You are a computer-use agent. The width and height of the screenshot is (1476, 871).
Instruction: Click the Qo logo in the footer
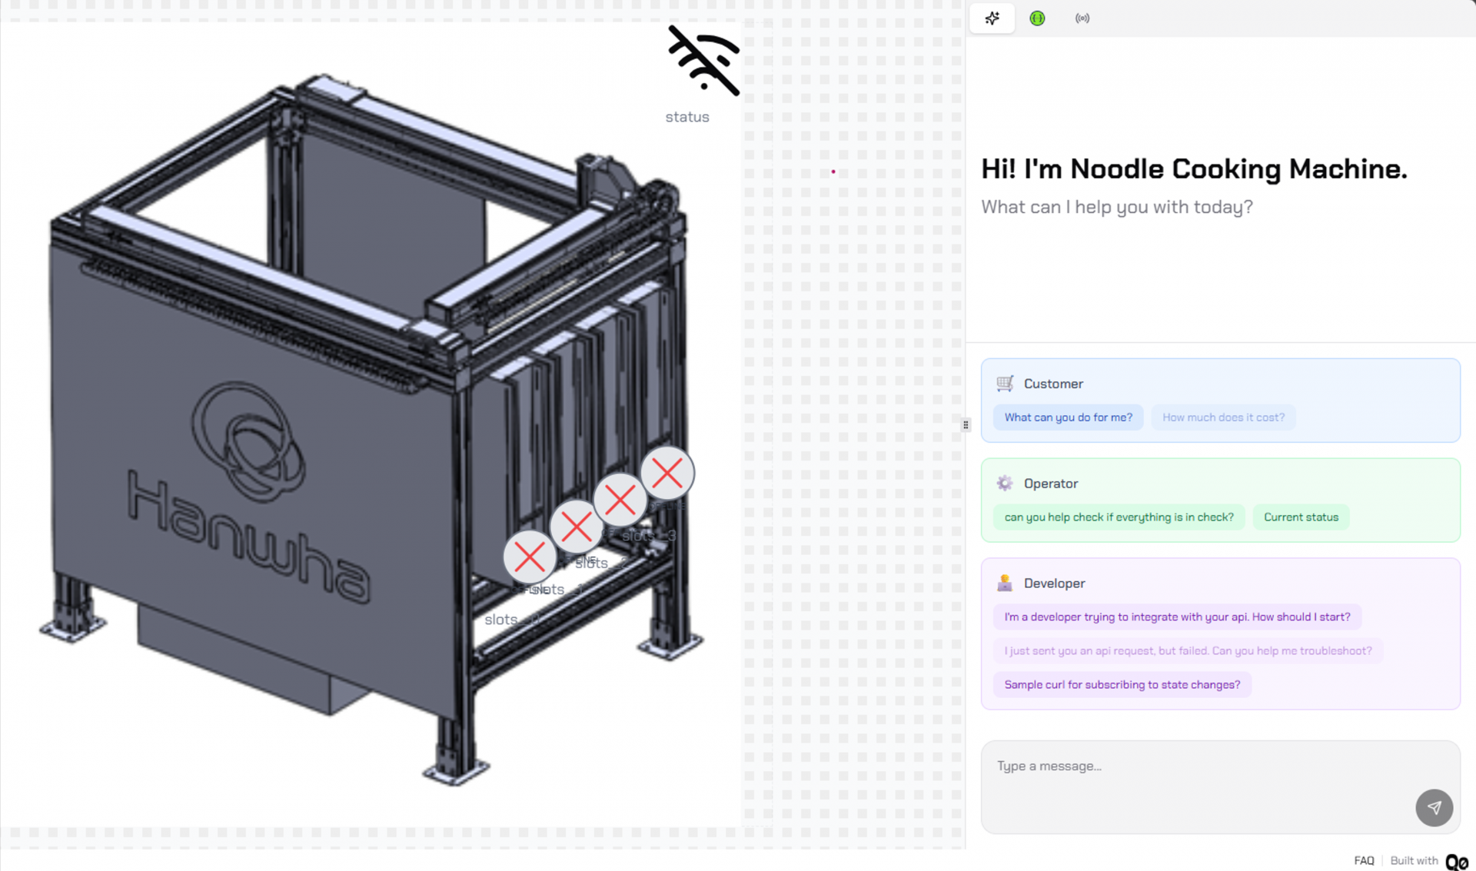click(1456, 862)
